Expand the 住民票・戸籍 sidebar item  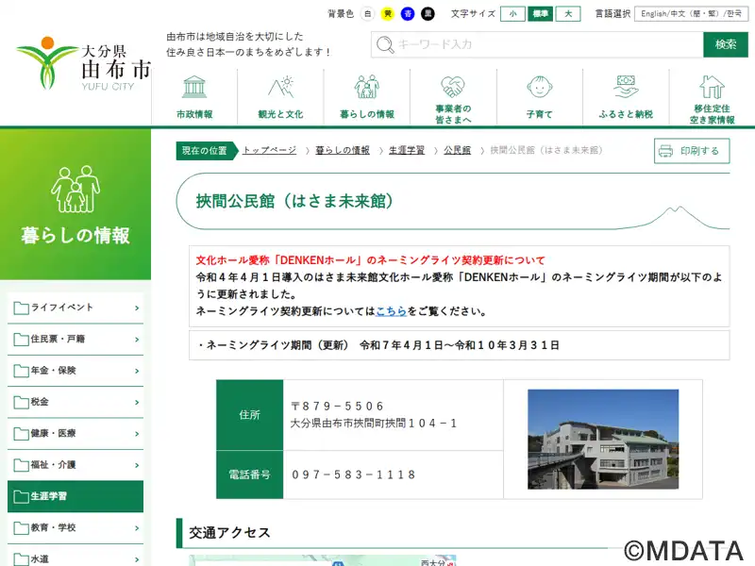click(75, 340)
